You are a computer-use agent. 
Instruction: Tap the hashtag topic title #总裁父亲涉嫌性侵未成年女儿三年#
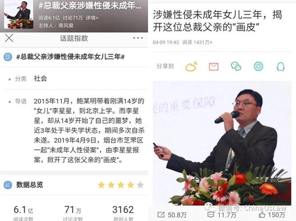click(70, 57)
